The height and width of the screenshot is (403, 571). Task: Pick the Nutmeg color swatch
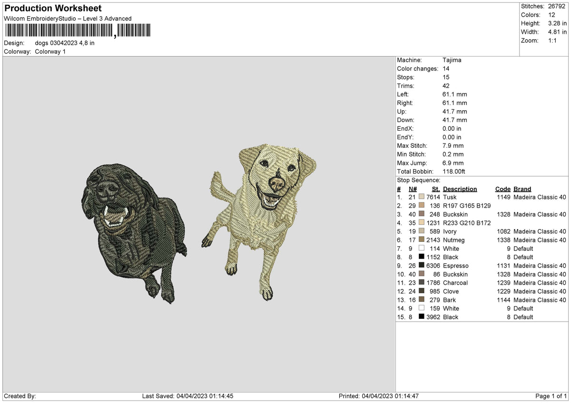pyautogui.click(x=422, y=240)
